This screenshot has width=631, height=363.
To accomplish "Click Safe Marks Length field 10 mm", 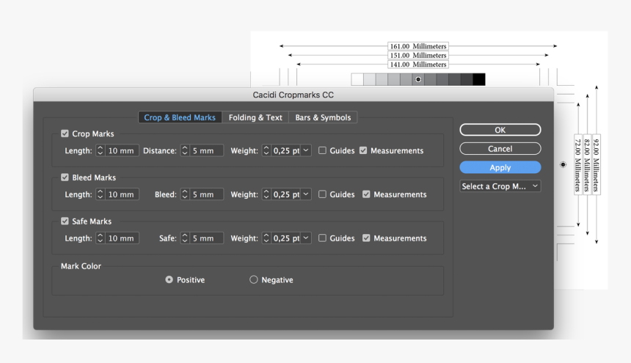I will 122,238.
